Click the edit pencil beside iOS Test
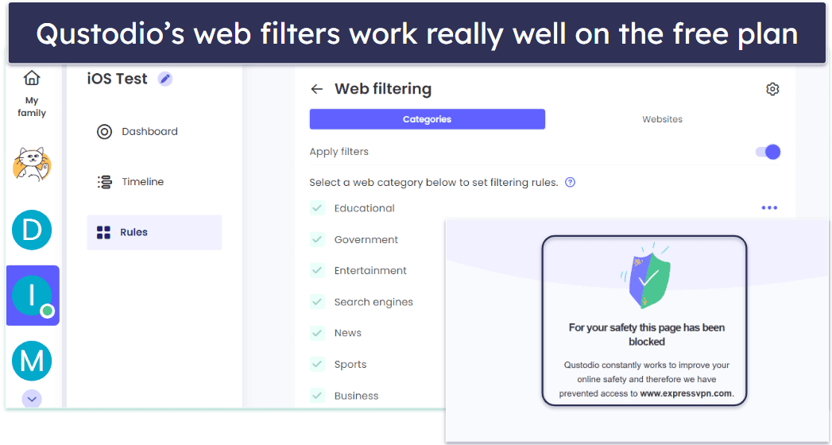Image resolution: width=832 pixels, height=445 pixels. pyautogui.click(x=164, y=79)
